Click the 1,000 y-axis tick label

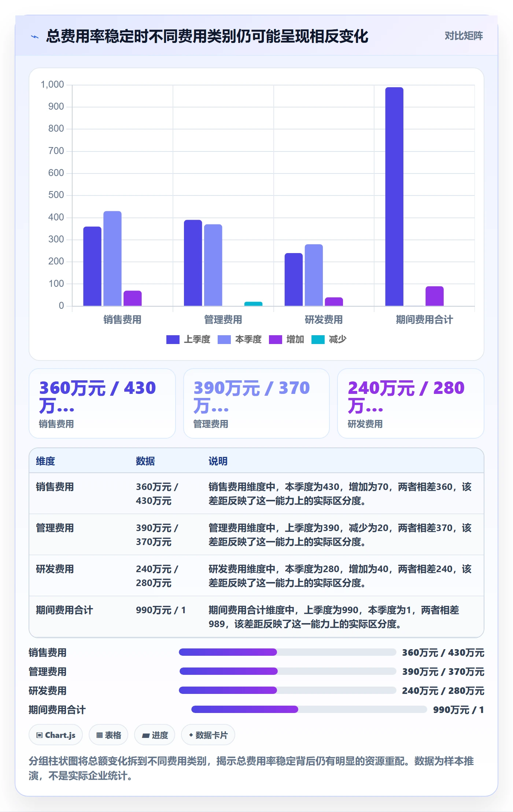coord(52,85)
